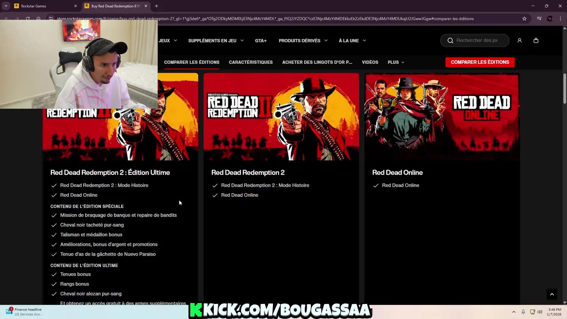Click the Red Dead Redemption 2 cover image

[x=281, y=117]
